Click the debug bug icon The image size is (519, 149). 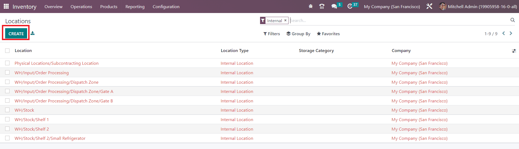tap(311, 6)
